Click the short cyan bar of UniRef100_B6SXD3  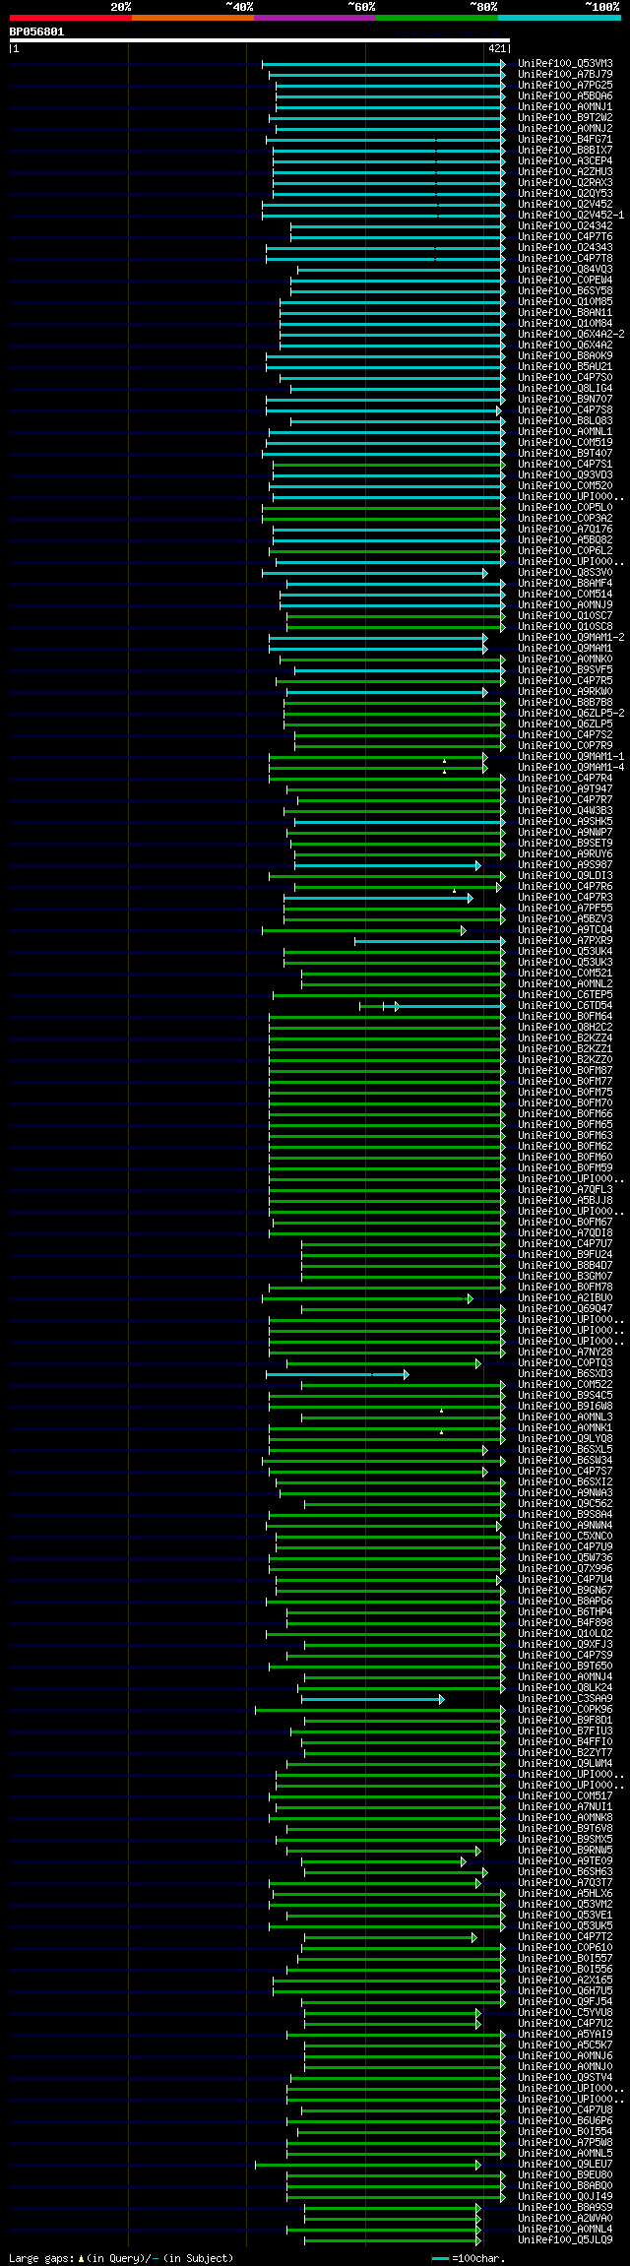pos(337,1374)
